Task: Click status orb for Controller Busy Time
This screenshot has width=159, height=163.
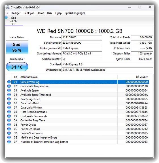Action: pyautogui.click(x=9, y=120)
